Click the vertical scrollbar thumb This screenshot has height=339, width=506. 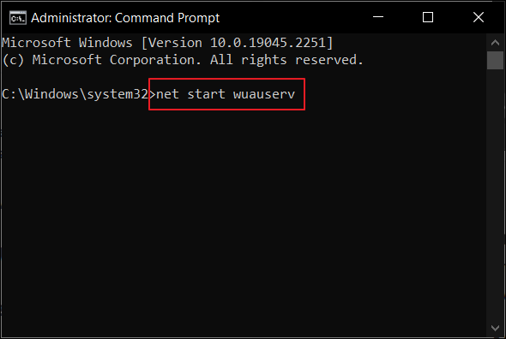coord(495,60)
